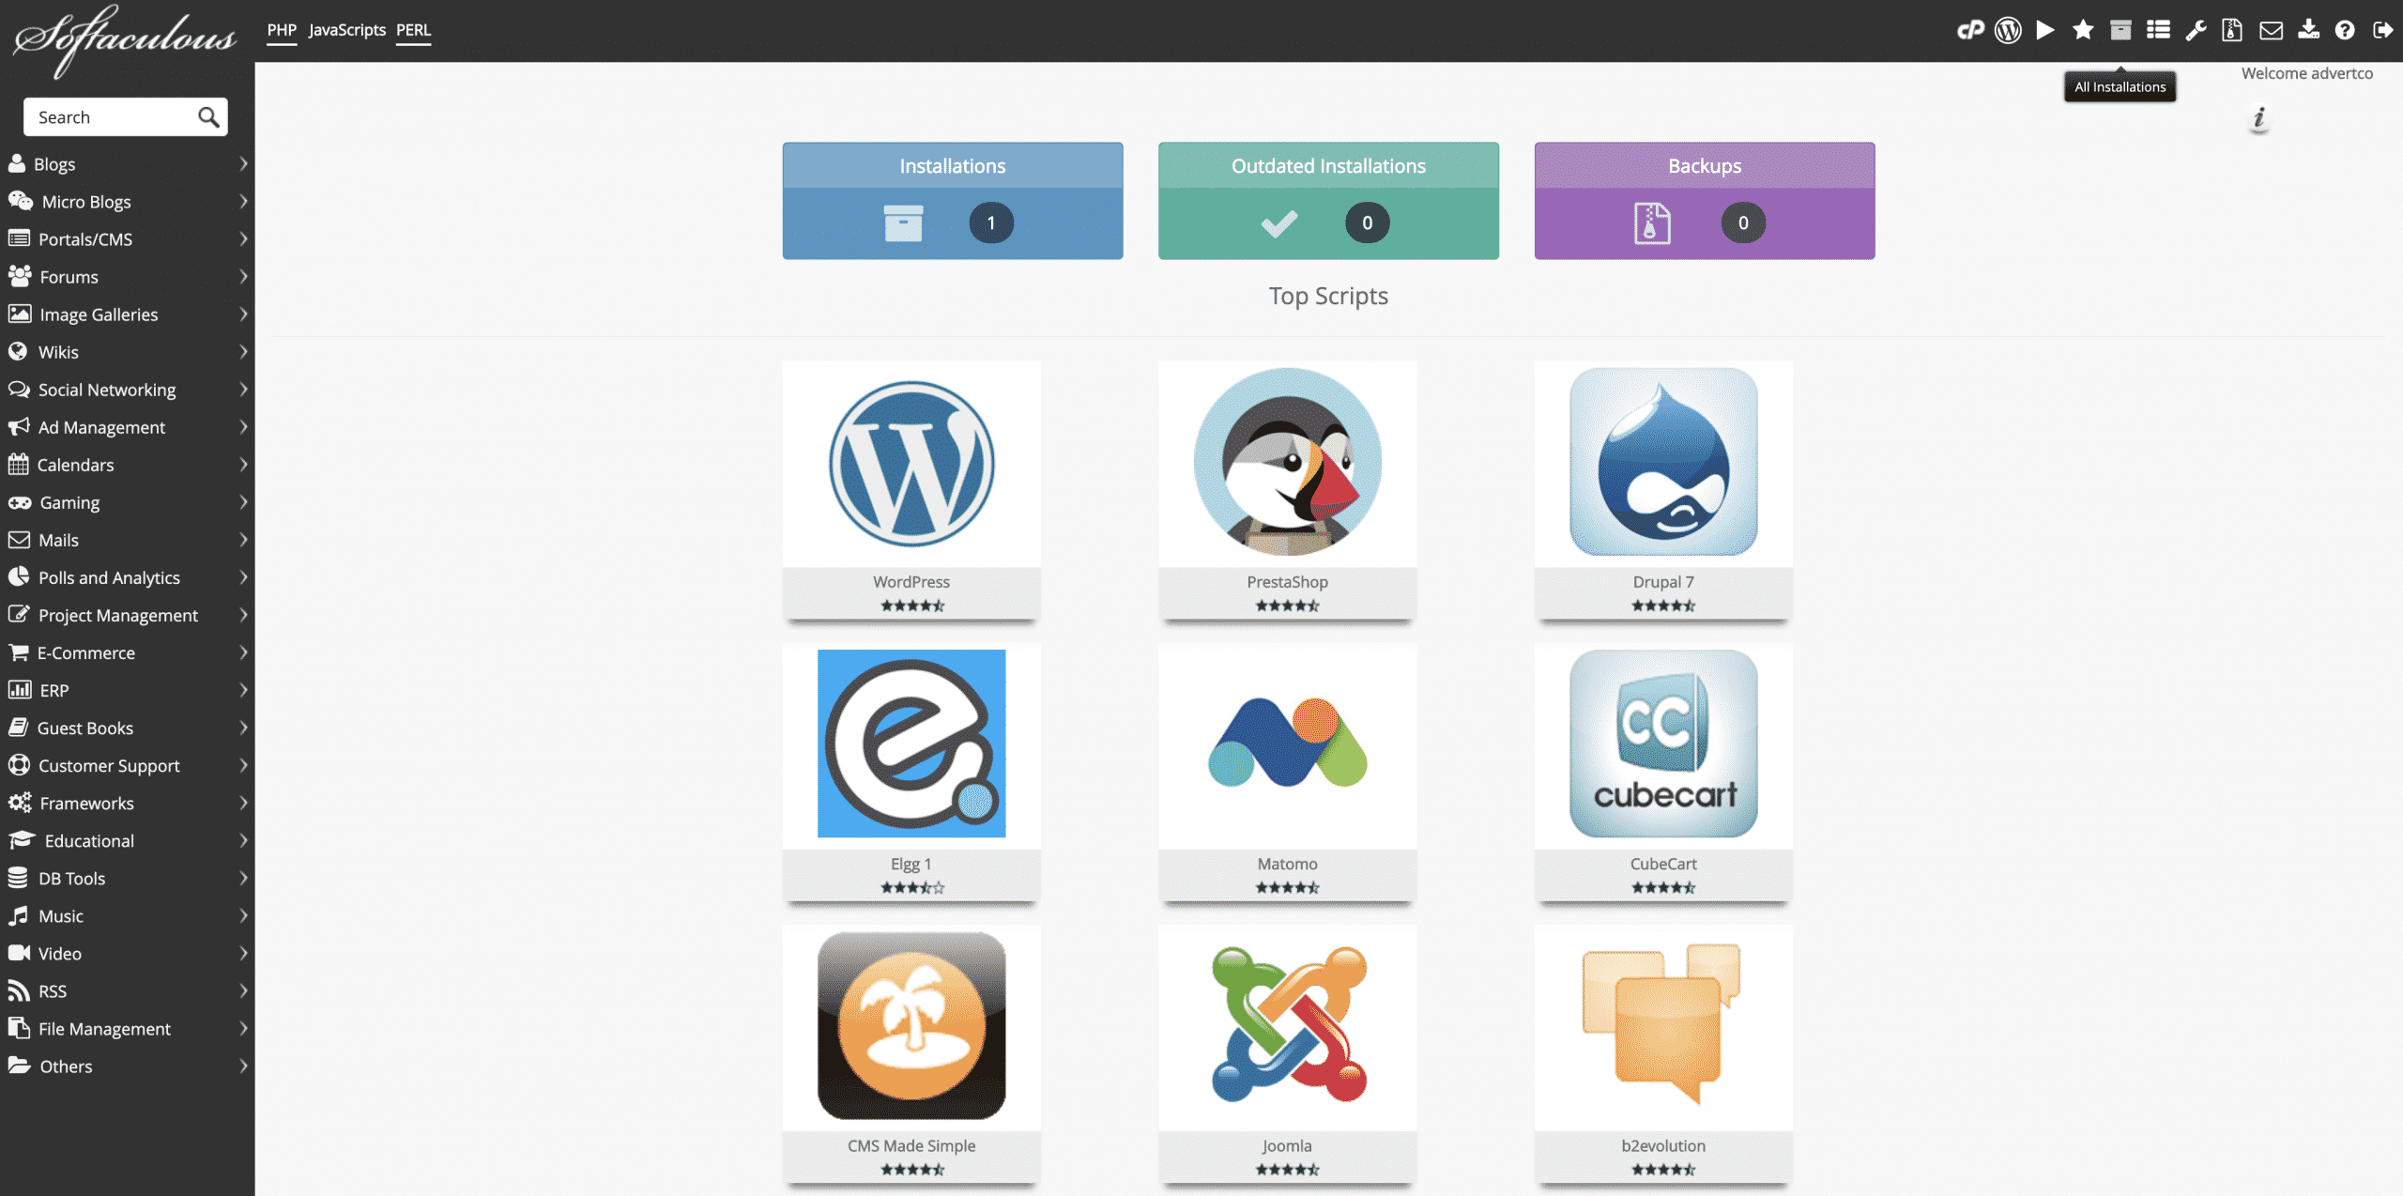This screenshot has width=2403, height=1196.
Task: Open help via the question mark icon
Action: click(x=2345, y=30)
